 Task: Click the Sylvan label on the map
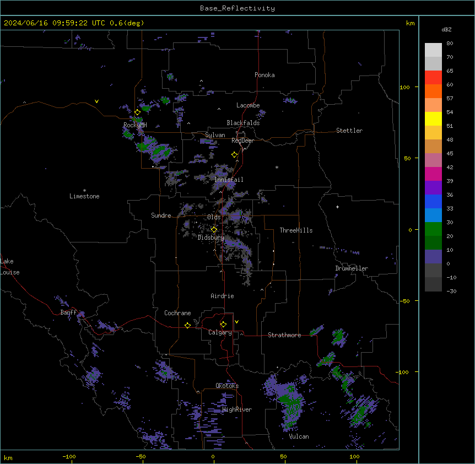[215, 135]
